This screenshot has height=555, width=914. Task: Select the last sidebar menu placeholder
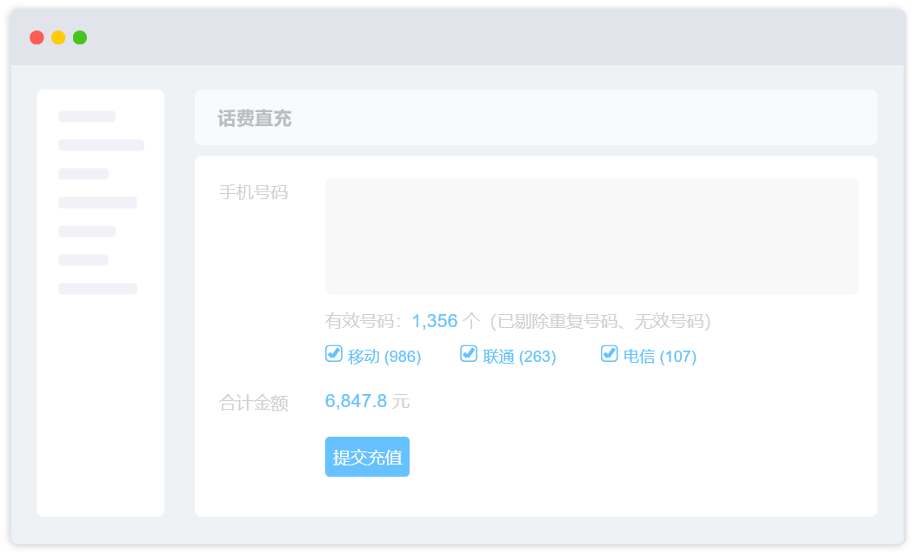[97, 289]
